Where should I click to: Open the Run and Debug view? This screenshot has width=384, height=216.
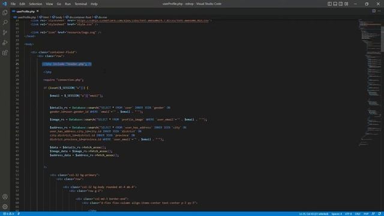(x=5, y=43)
